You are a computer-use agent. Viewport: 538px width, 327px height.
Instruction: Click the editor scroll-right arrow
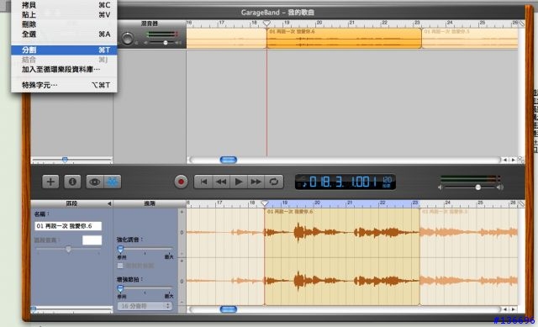click(x=514, y=309)
